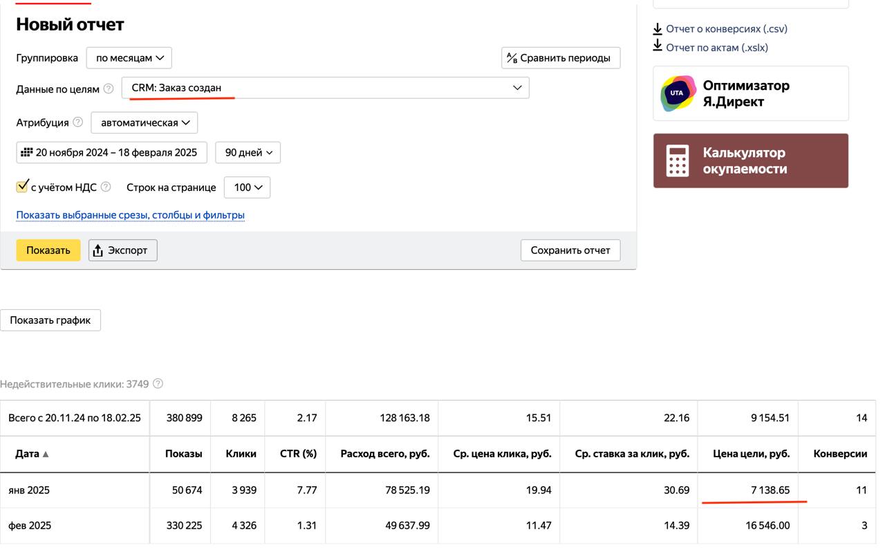Image resolution: width=885 pixels, height=550 pixels.
Task: Click the yellow Показать button
Action: point(48,250)
